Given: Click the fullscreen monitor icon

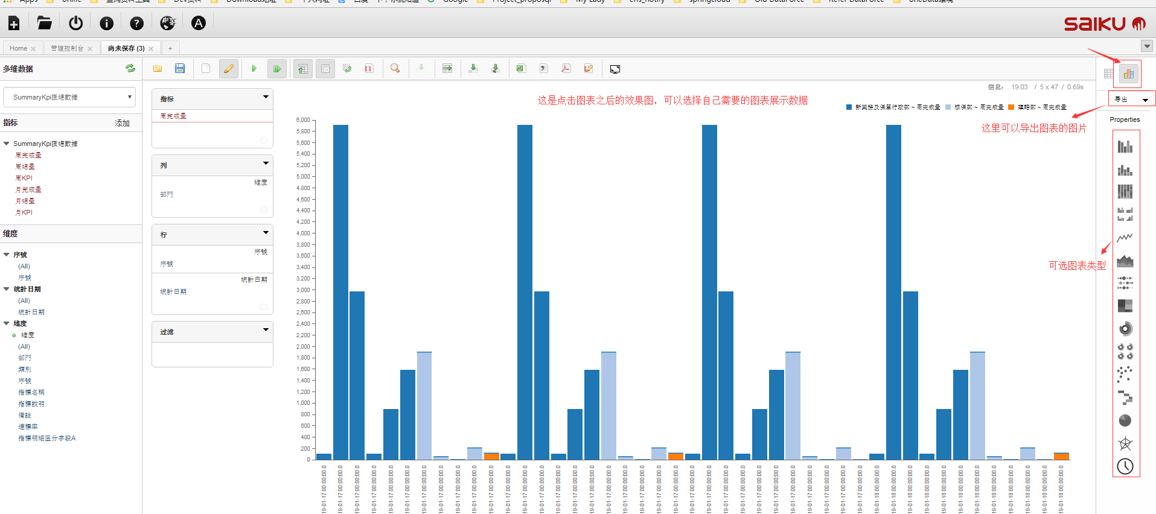Looking at the screenshot, I should click(615, 69).
